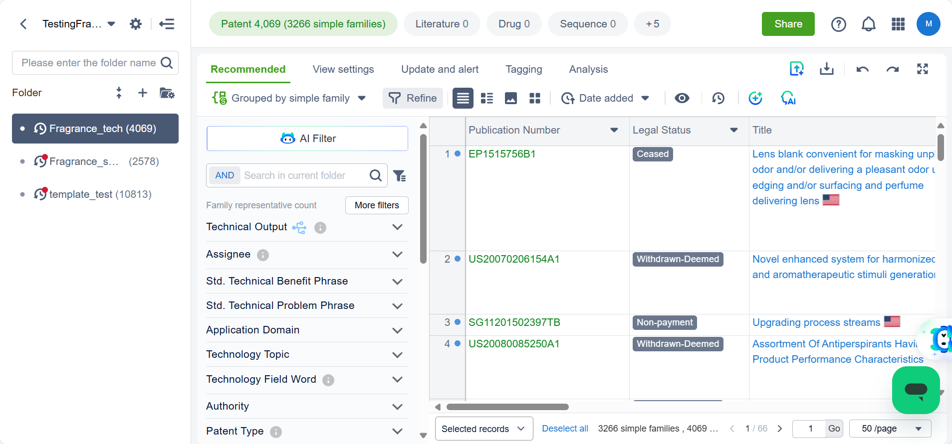Image resolution: width=952 pixels, height=444 pixels.
Task: Toggle the eye visibility icon
Action: 682,98
